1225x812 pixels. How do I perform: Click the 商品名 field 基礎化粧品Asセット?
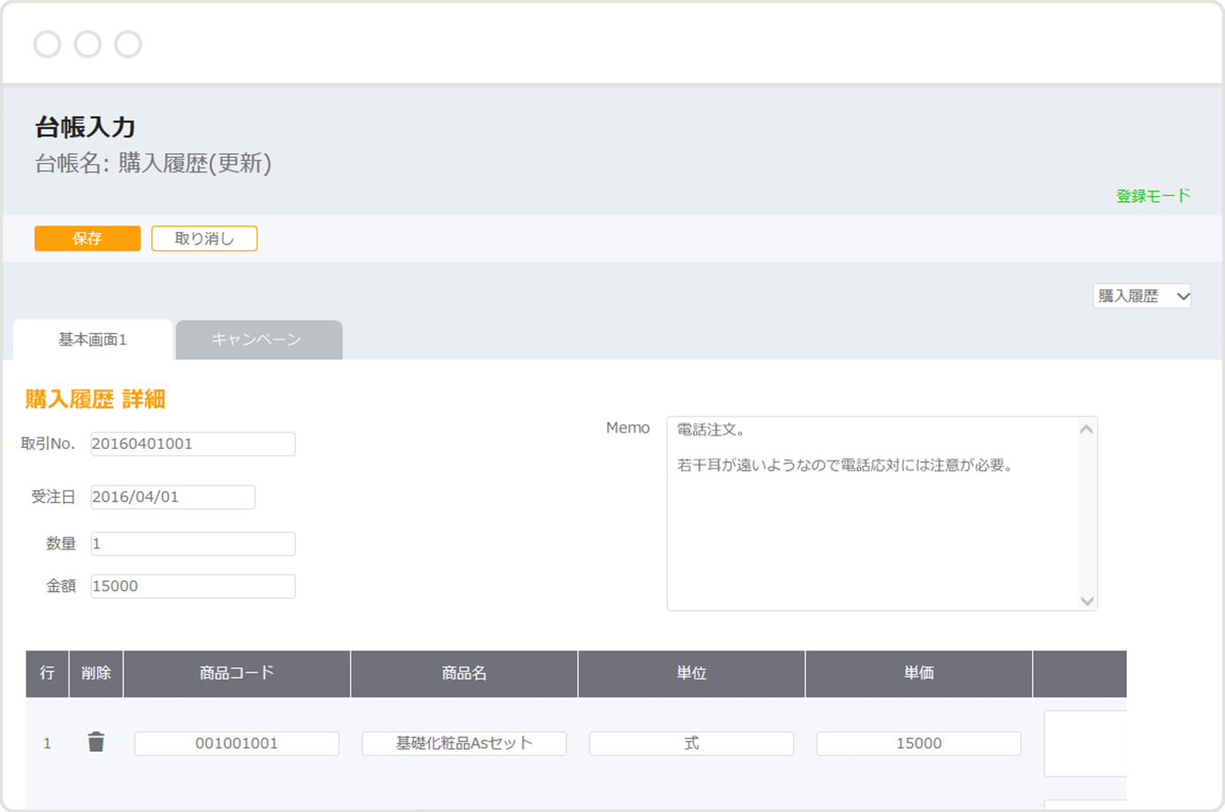(x=464, y=743)
